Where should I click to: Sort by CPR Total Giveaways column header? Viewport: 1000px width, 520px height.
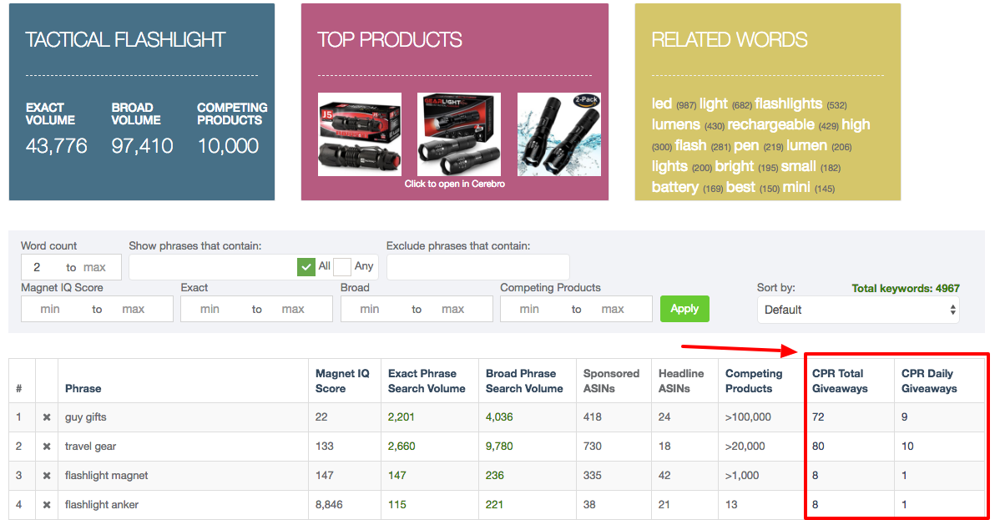[x=840, y=381]
